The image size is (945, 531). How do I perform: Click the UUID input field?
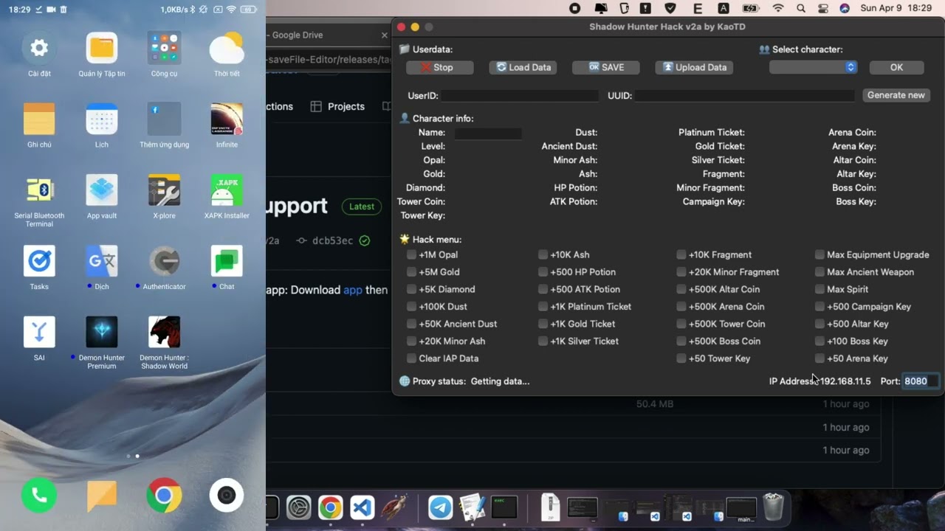click(745, 96)
